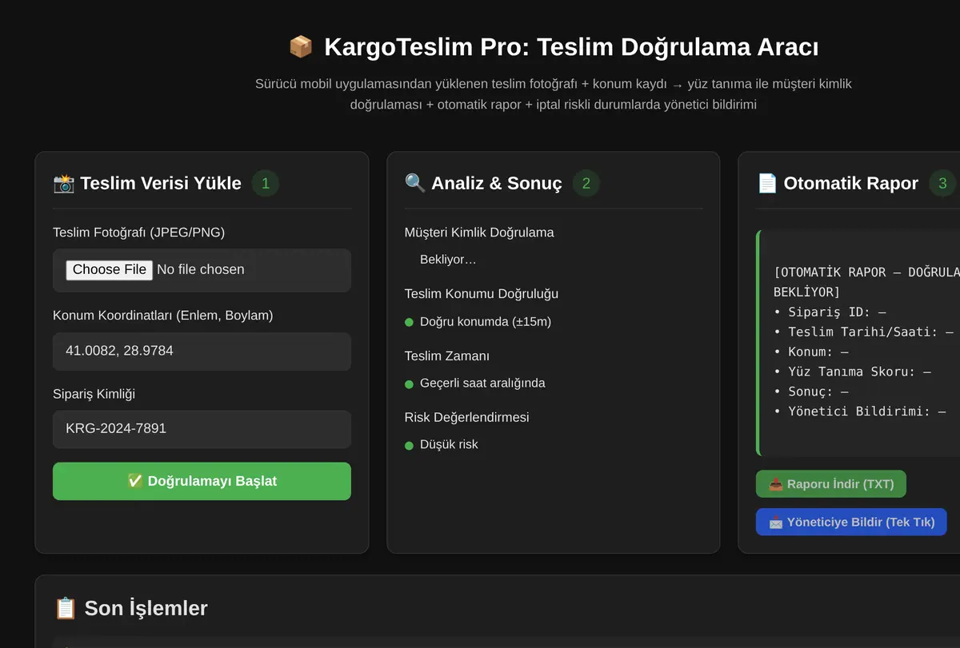Click 'Konum Koordinatları (Enlem, Boylam)' label
The height and width of the screenshot is (648, 960).
pyautogui.click(x=163, y=316)
